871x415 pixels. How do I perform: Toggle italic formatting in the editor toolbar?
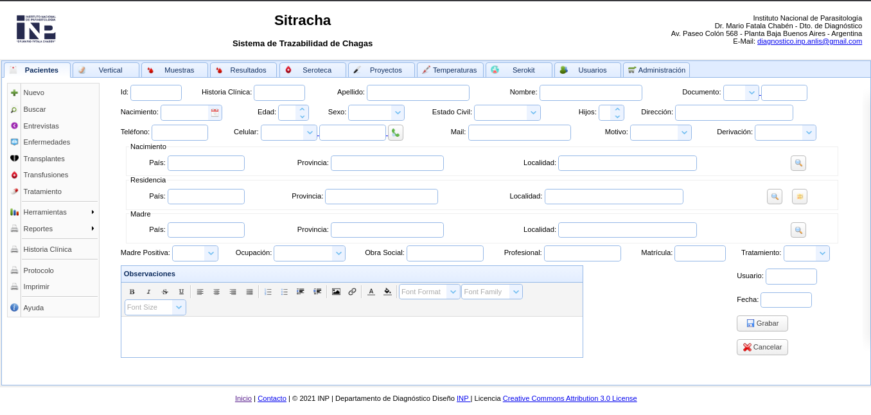point(148,292)
